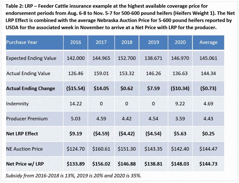Select the 159.01 actual ending value
The image size is (239, 183).
101,73
